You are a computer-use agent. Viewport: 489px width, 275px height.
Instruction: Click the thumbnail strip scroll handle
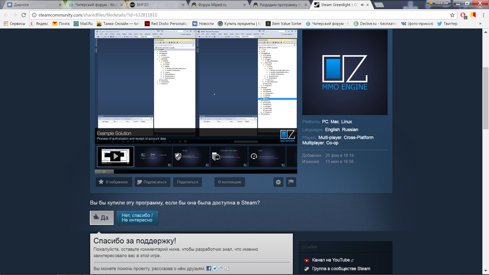pyautogui.click(x=104, y=172)
